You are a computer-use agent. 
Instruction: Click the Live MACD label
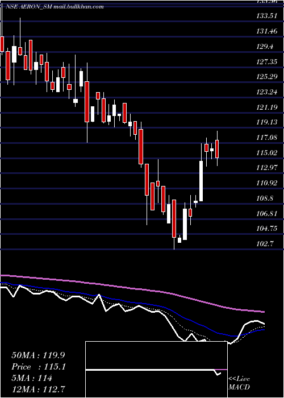[x=239, y=383]
